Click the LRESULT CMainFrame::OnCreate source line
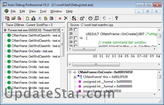Screen dimensions: 164x105 pyautogui.click(x=121, y=34)
